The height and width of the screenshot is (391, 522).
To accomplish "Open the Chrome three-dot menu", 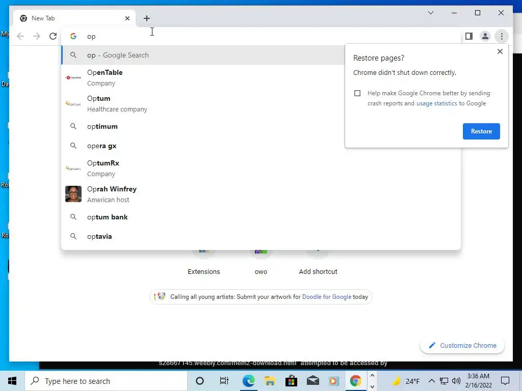I will (502, 36).
